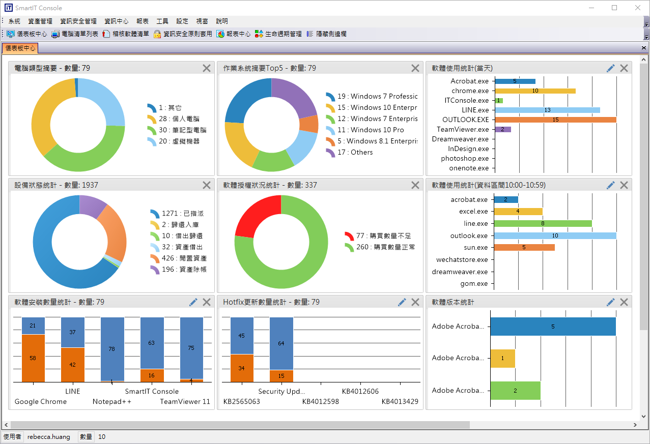
Task: Click the pencil icon on 軟體使用統計(資料區間10:00-10:59)
Action: tap(610, 185)
